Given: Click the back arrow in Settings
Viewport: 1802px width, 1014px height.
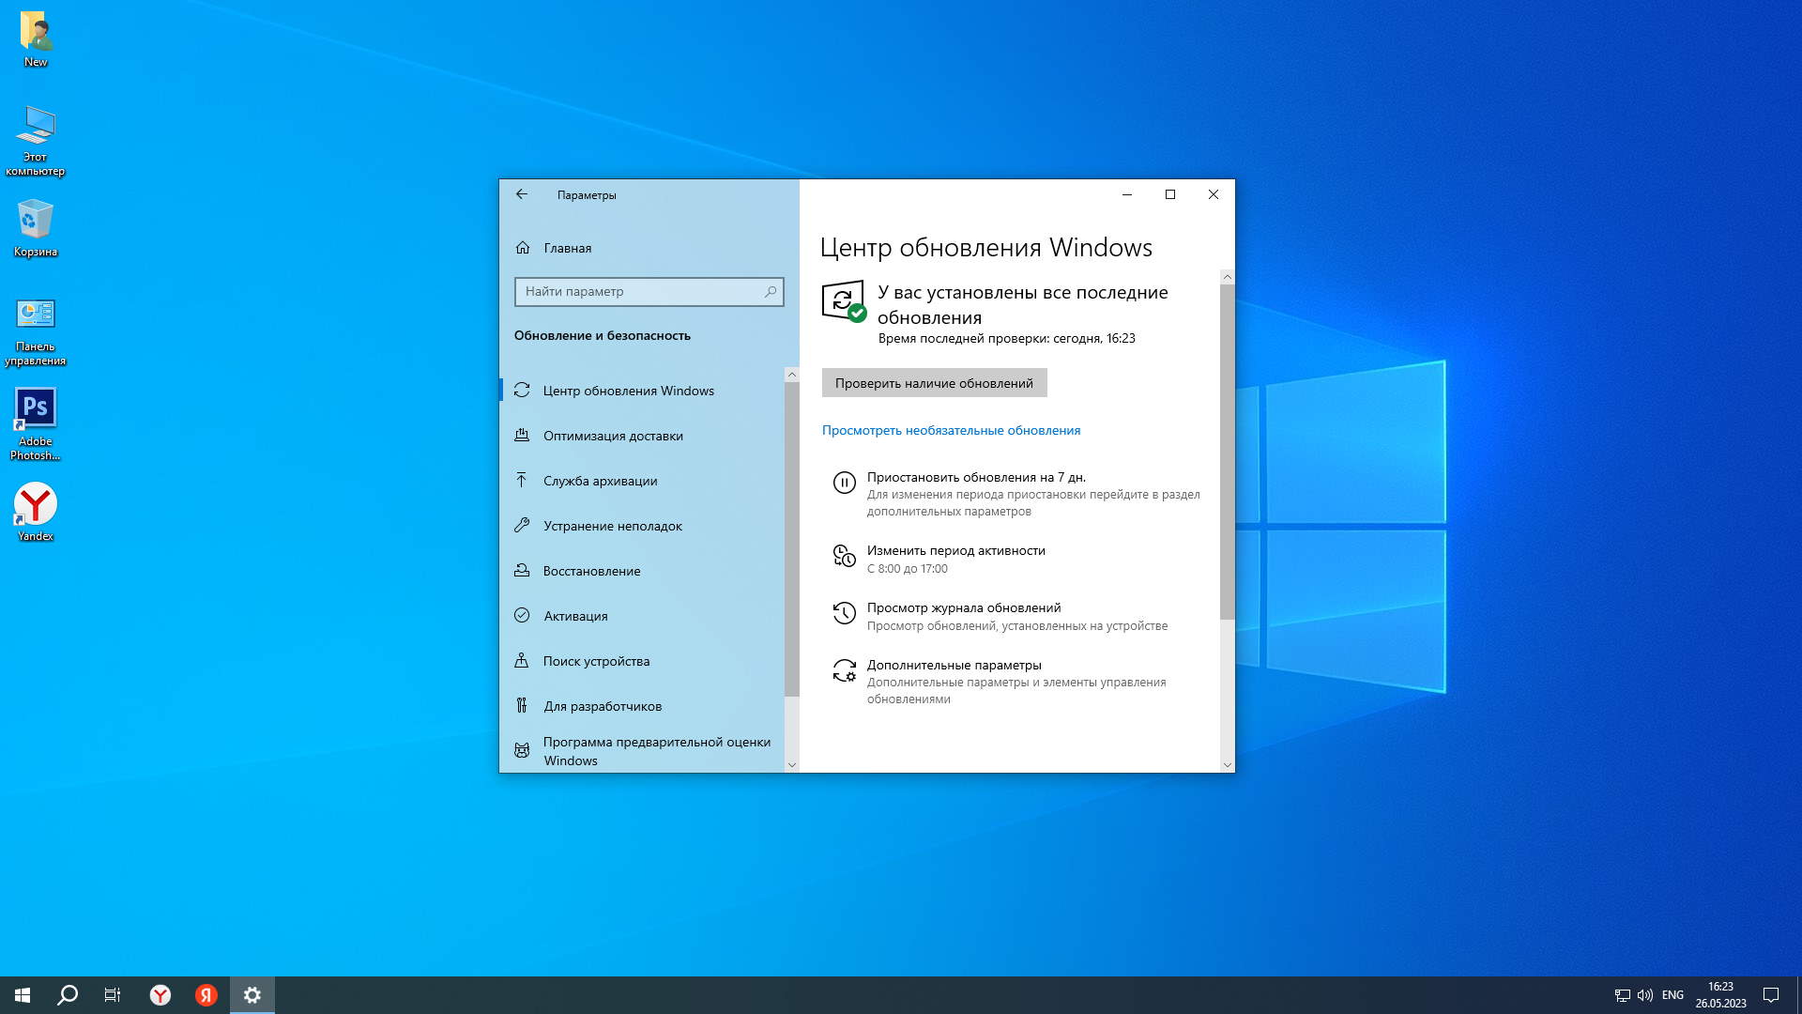Looking at the screenshot, I should (x=522, y=194).
